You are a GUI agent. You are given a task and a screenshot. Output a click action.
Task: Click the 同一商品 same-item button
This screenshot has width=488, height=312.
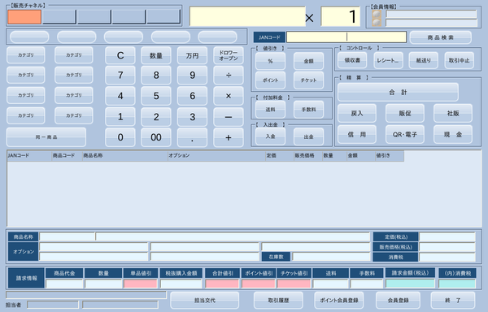pos(46,137)
